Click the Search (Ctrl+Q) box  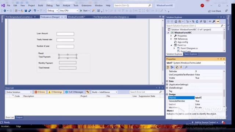tap(133, 5)
